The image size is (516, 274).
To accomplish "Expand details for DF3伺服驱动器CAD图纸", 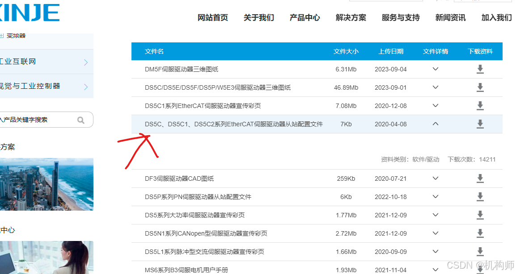I will coord(436,179).
